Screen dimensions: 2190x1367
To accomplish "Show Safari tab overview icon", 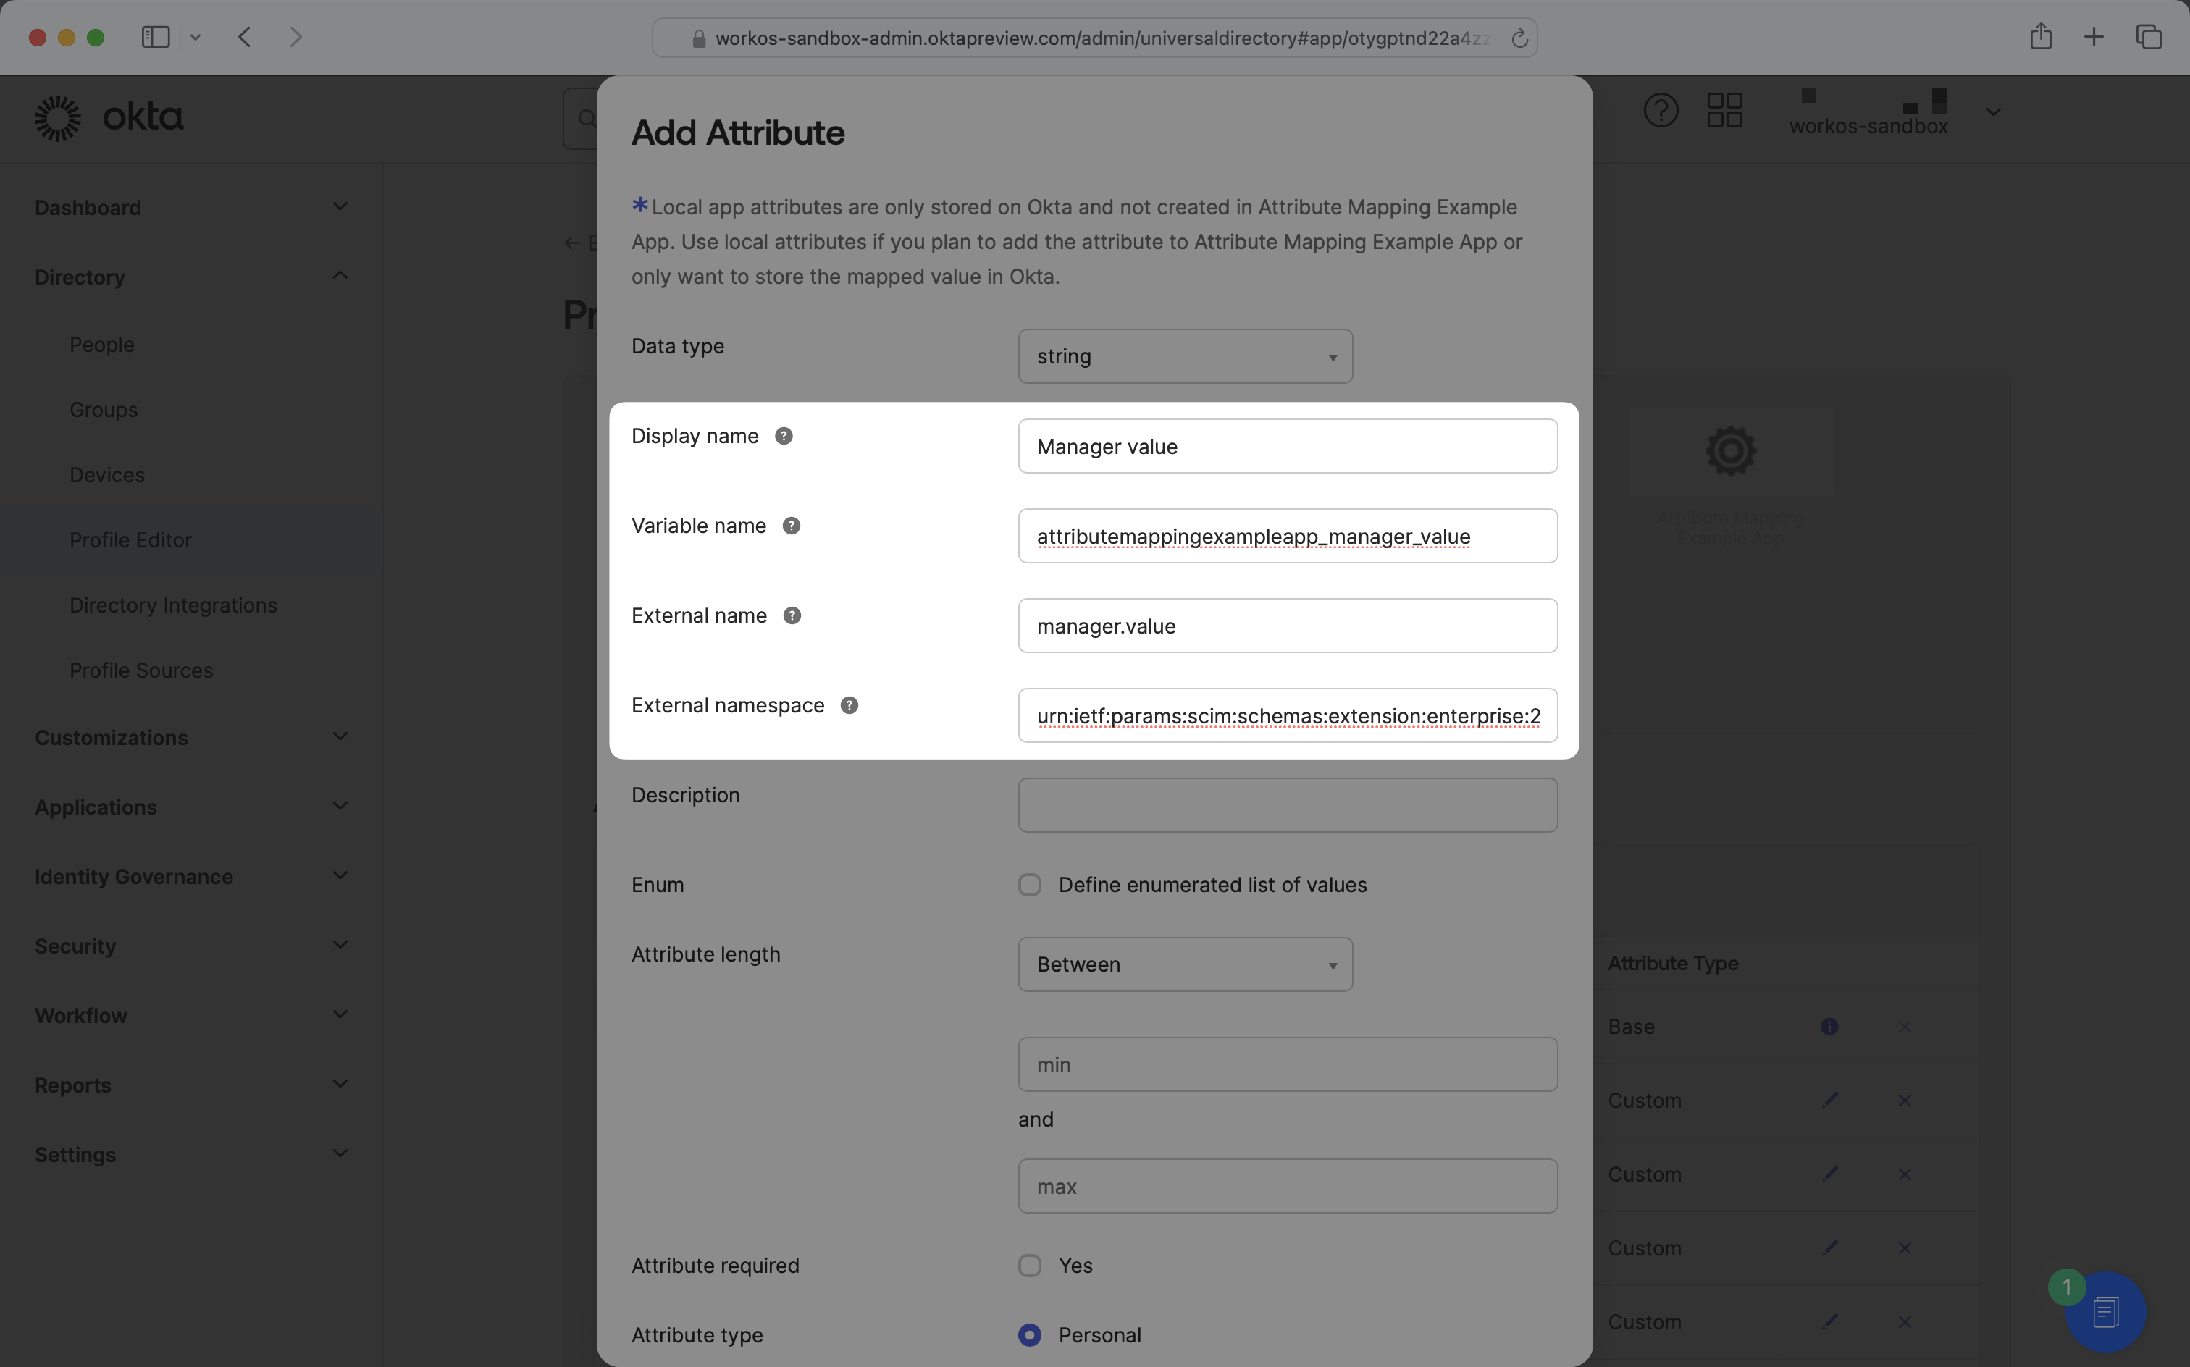I will 2149,37.
